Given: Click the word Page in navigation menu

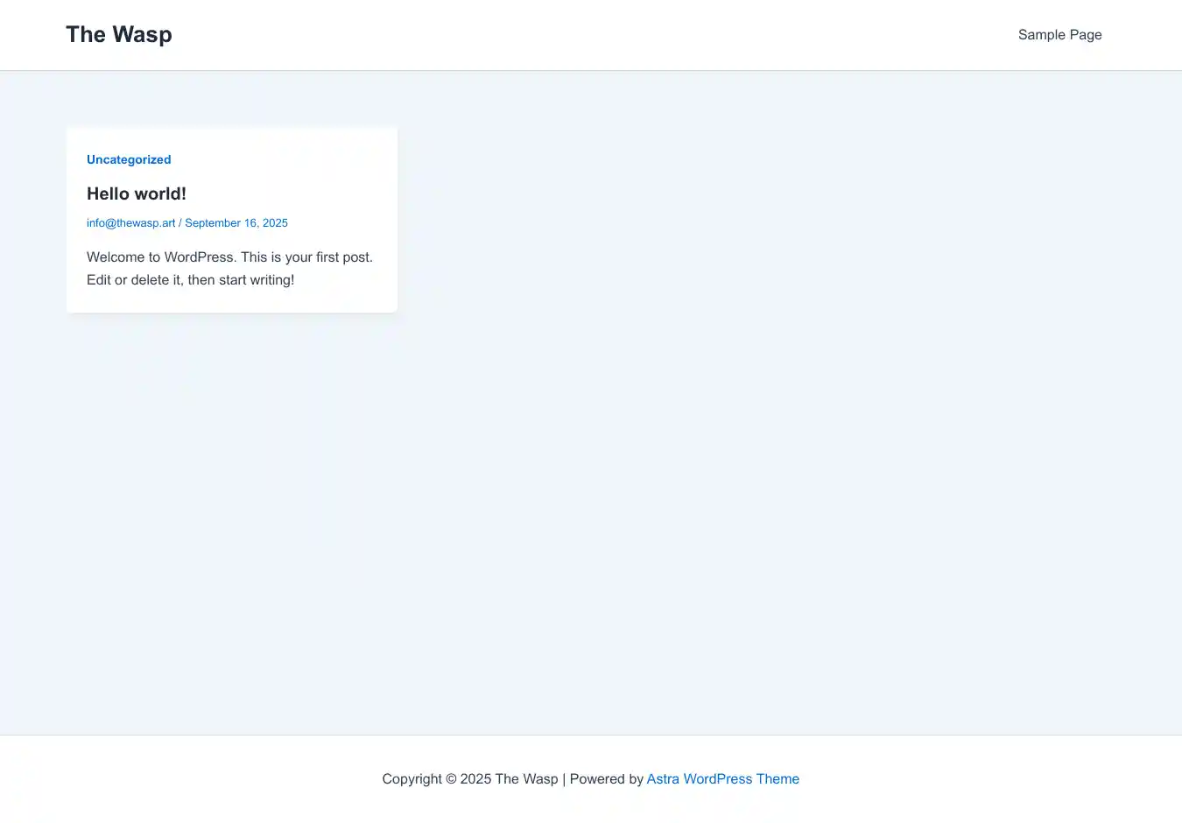Looking at the screenshot, I should coord(1086,35).
